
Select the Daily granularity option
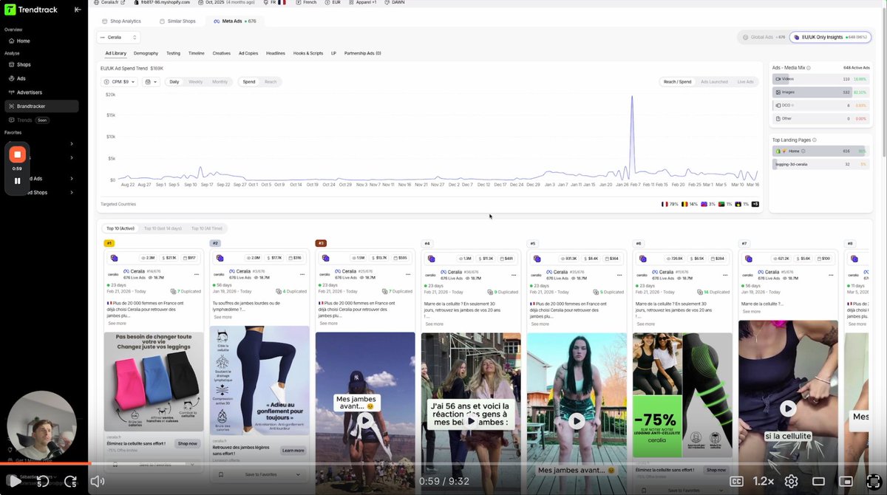(174, 82)
